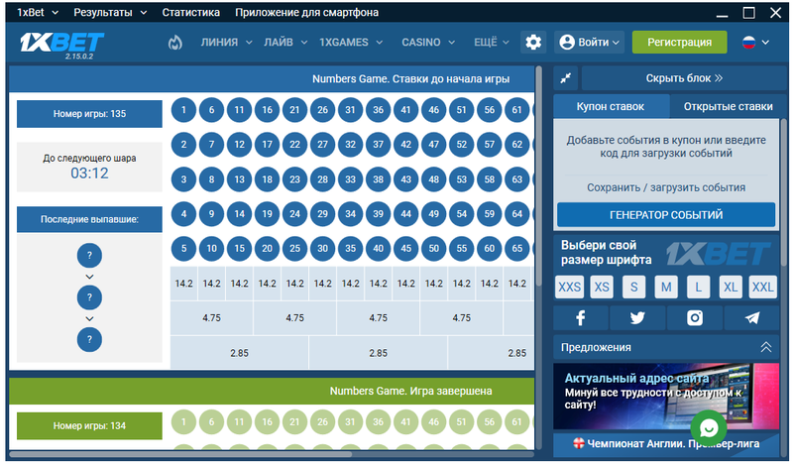Click the Номер игры: 134 label
Viewport: 793px width, 465px height.
click(x=89, y=426)
